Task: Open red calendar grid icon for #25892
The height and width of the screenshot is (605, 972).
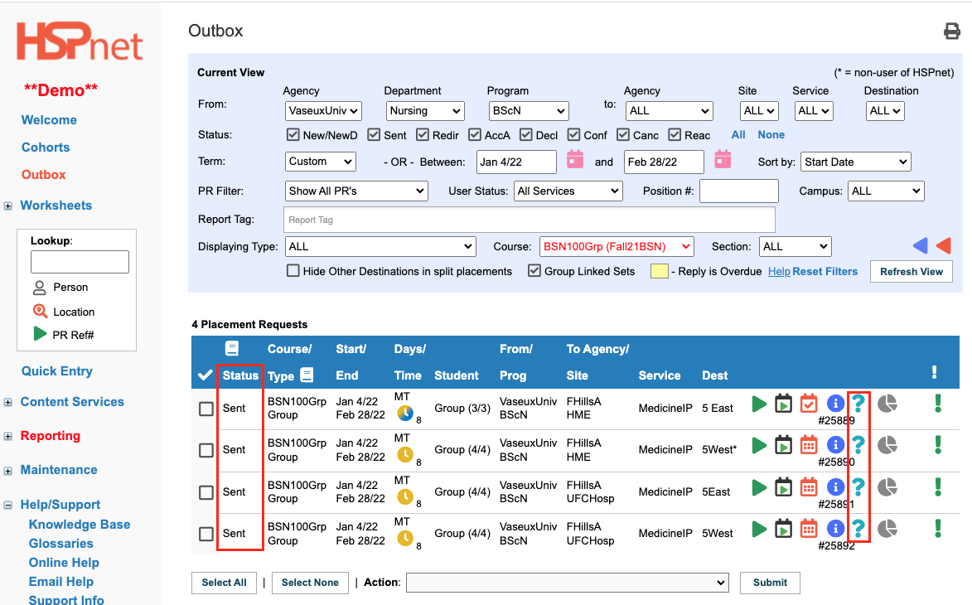Action: coord(809,529)
